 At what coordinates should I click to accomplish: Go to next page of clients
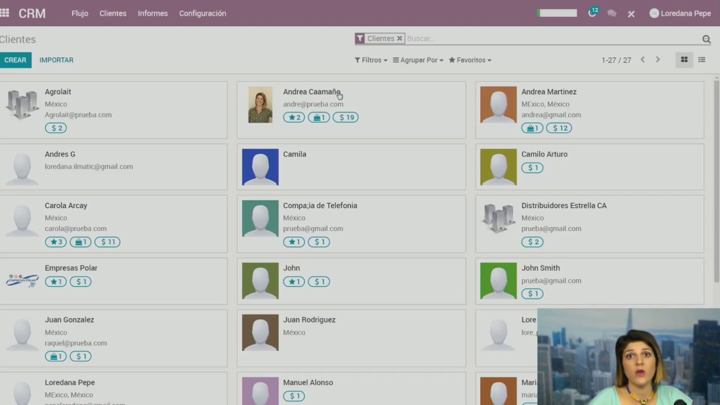(x=658, y=60)
